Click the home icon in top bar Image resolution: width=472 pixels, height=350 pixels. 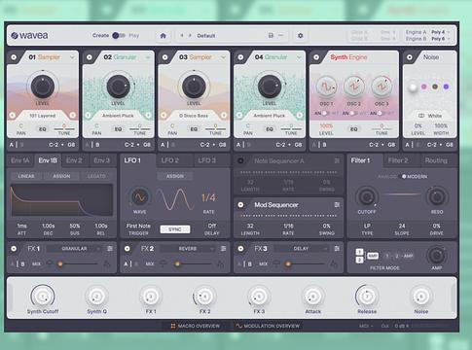click(163, 36)
